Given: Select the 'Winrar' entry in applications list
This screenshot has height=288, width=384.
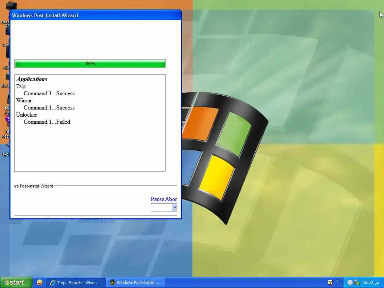Looking at the screenshot, I should [x=24, y=100].
